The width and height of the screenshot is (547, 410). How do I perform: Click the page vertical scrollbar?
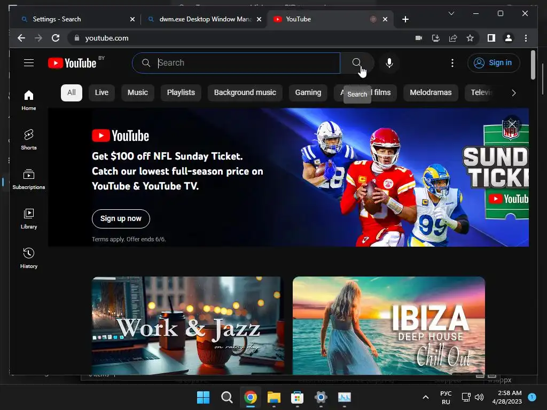(x=533, y=65)
